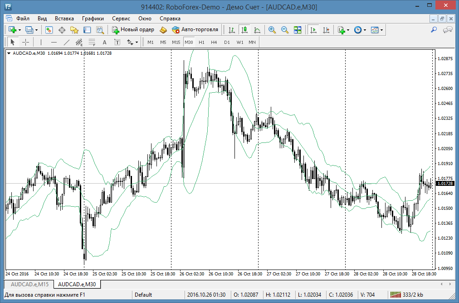
Task: Select the Arrows drawing tool
Action: pos(130,43)
